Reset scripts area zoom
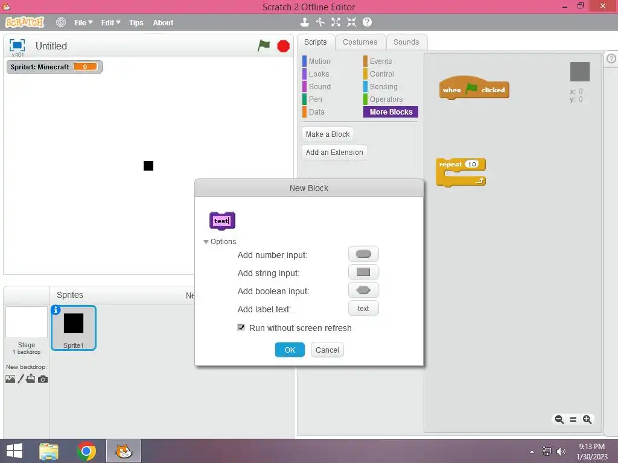This screenshot has height=463, width=618. (x=573, y=420)
